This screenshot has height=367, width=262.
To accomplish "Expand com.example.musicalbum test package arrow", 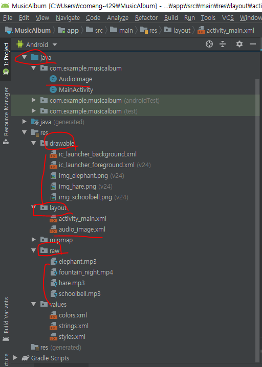I will [34, 111].
